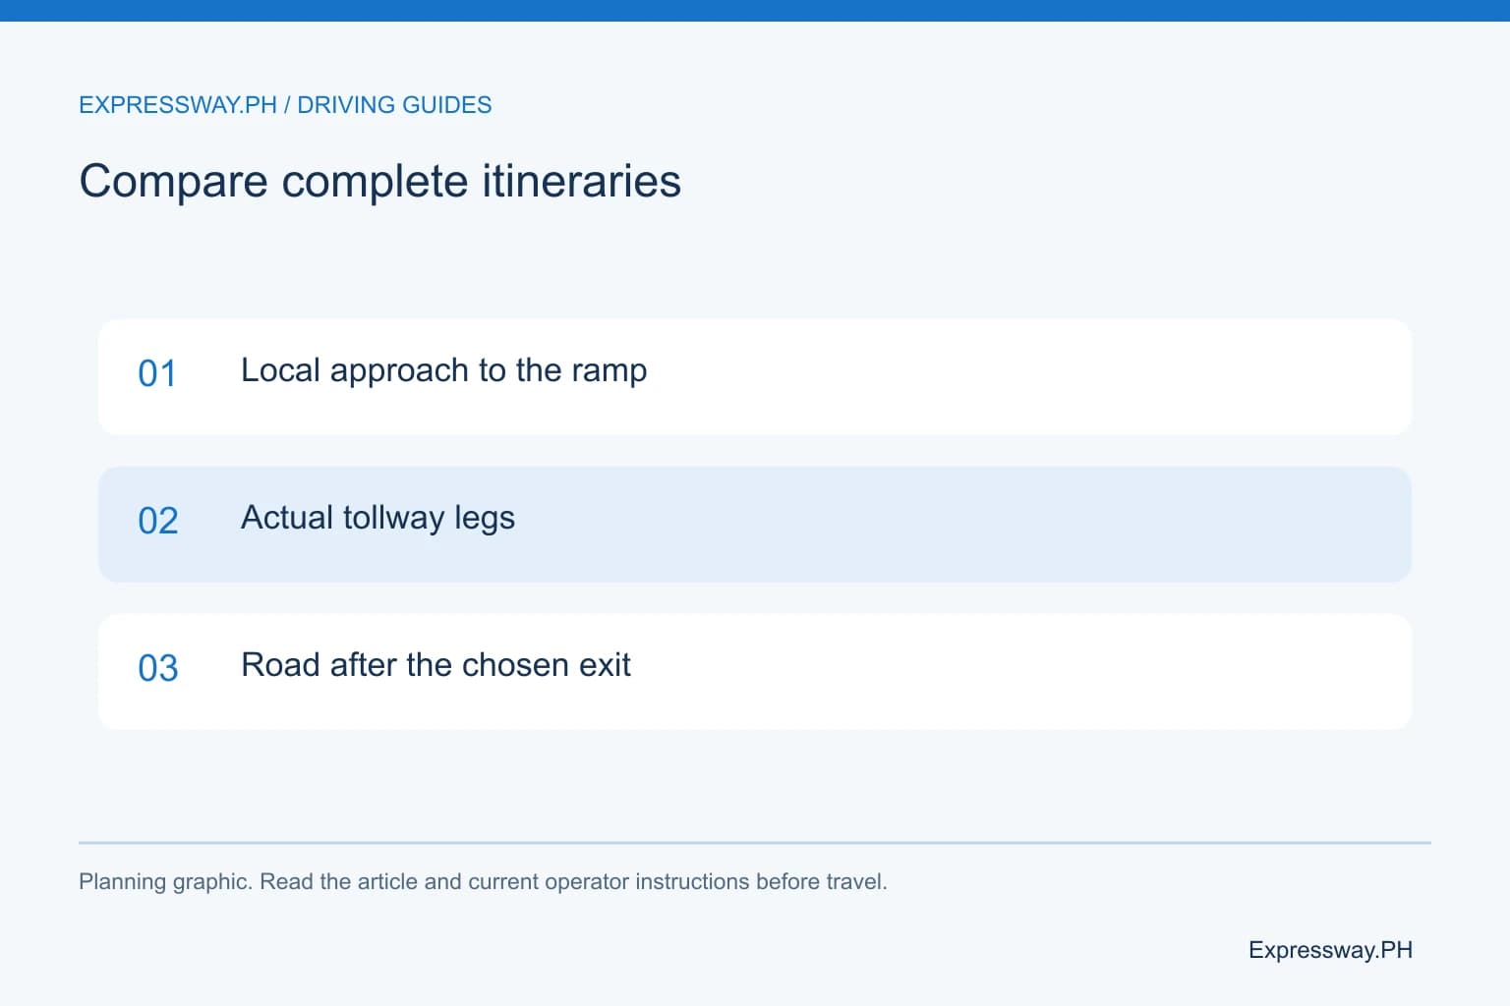Click the number 01 label
This screenshot has width=1510, height=1006.
point(157,373)
